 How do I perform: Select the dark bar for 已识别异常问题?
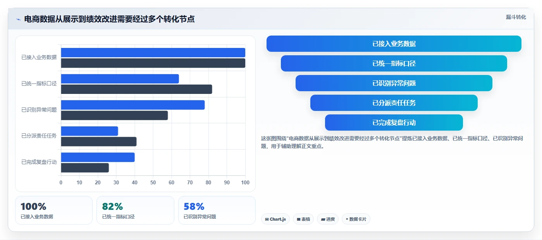pos(114,116)
